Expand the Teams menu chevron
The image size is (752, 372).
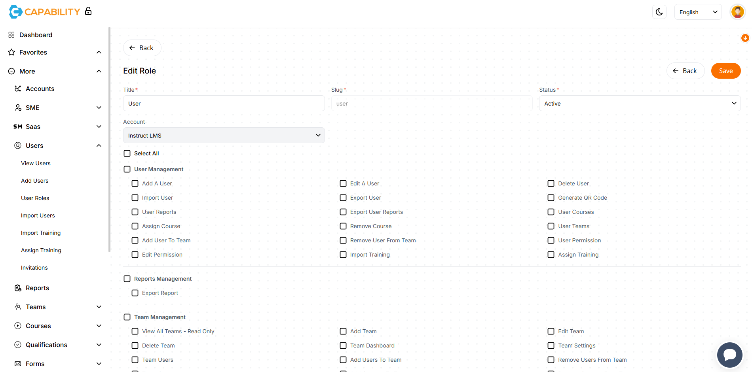coord(99,307)
